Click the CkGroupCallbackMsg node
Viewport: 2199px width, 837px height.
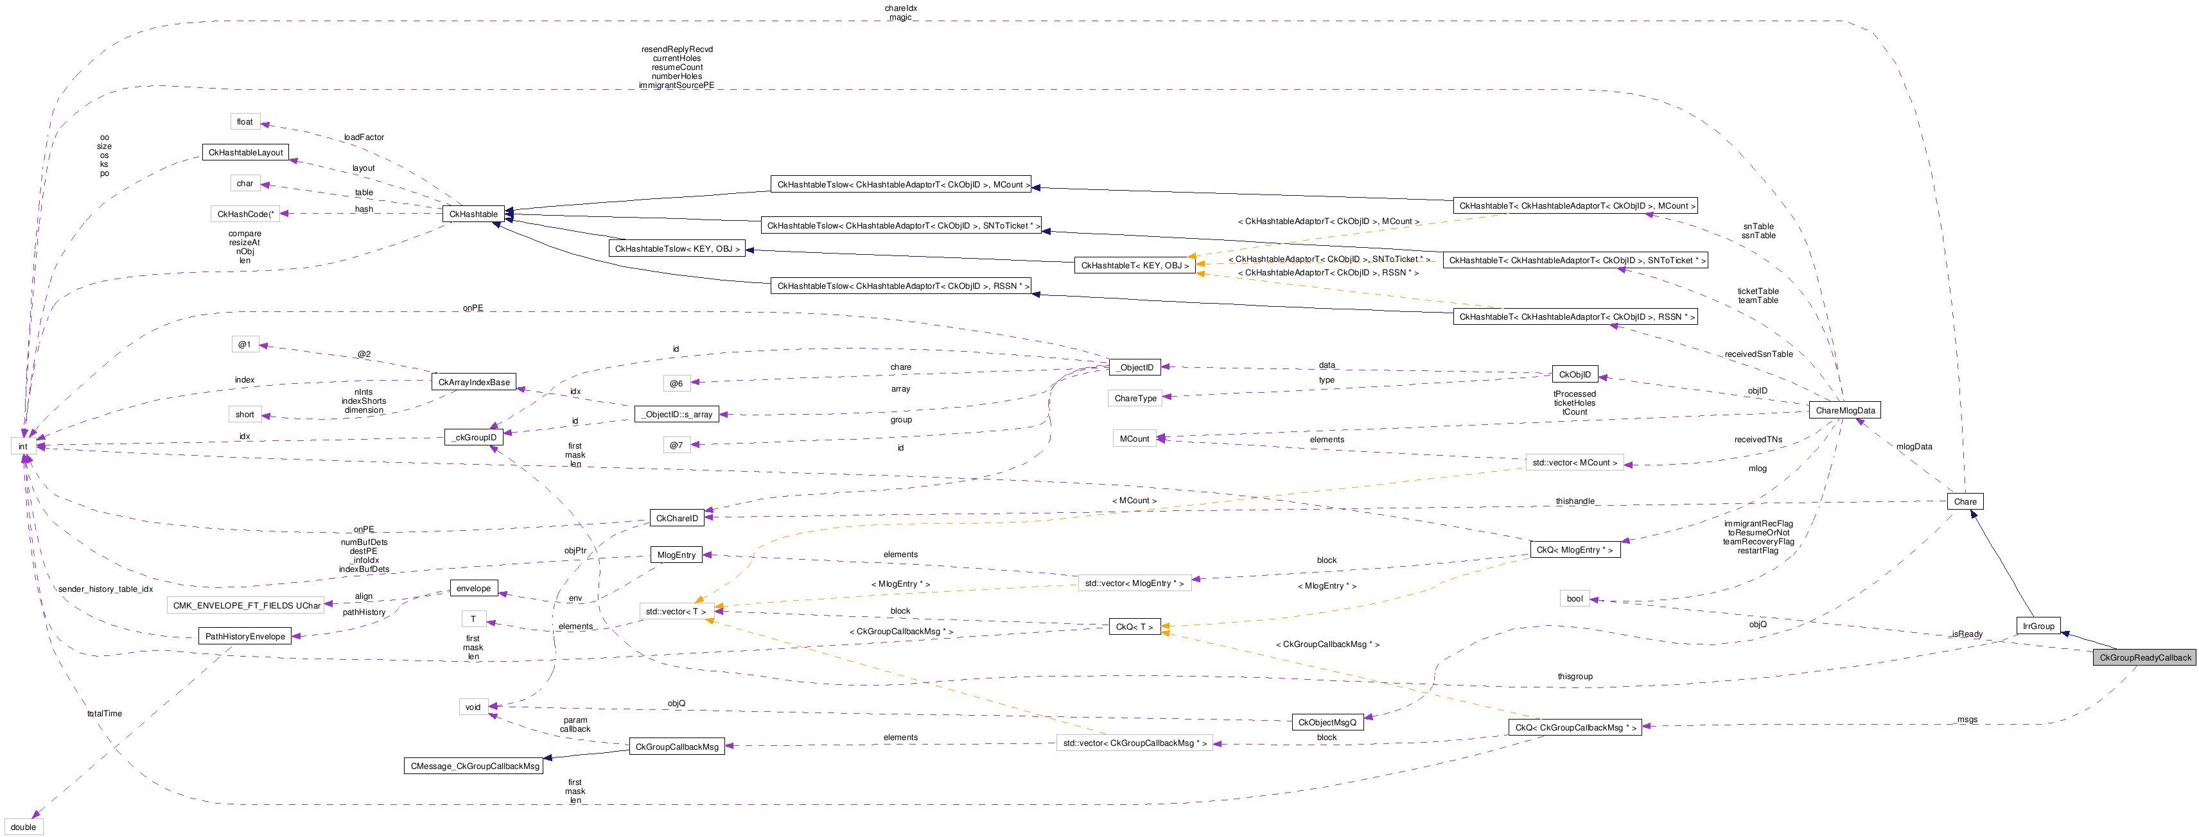[676, 746]
